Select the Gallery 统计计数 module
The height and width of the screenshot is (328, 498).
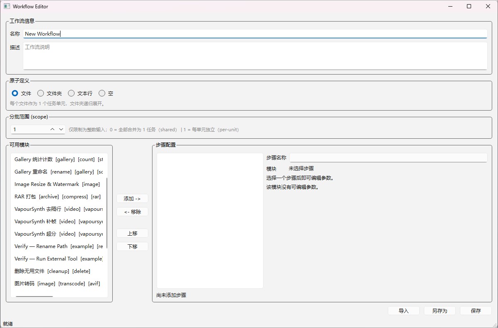[x=58, y=159]
